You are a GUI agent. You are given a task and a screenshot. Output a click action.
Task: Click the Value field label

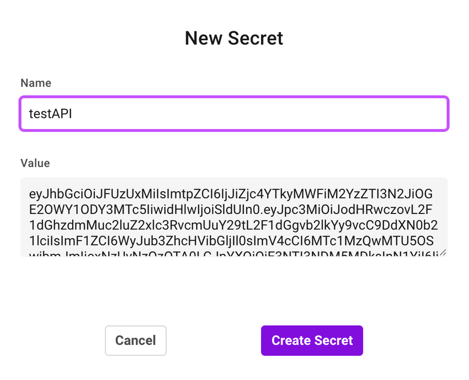click(35, 163)
